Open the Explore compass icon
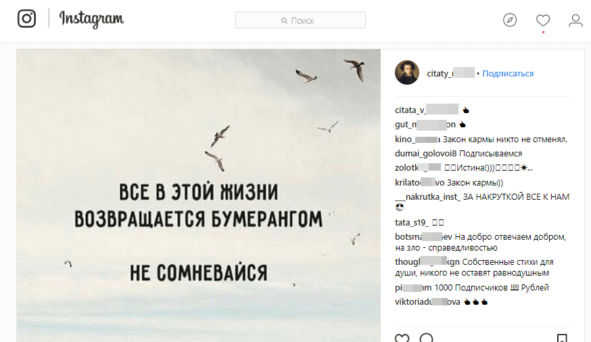 (510, 20)
